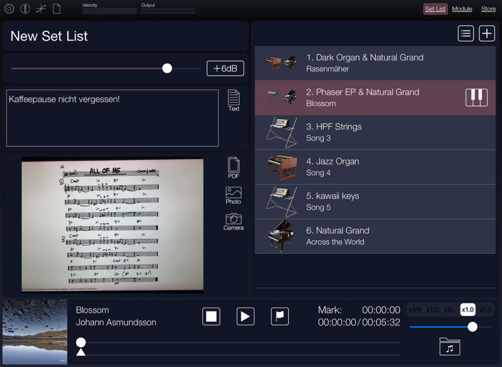This screenshot has height=367, width=502.
Task: Select the ALL OF ME sheet music thumbnail
Action: (x=112, y=224)
